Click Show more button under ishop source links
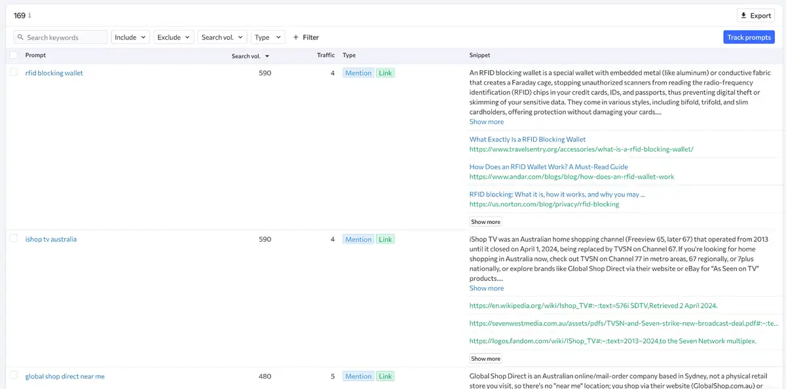The width and height of the screenshot is (786, 389). coord(486,359)
